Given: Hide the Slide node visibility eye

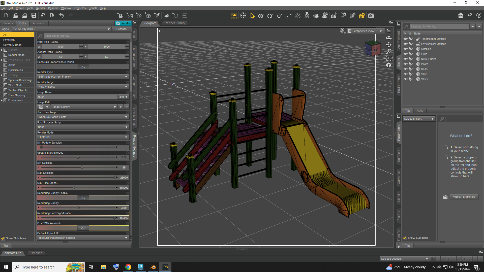Looking at the screenshot, I should click(x=405, y=74).
